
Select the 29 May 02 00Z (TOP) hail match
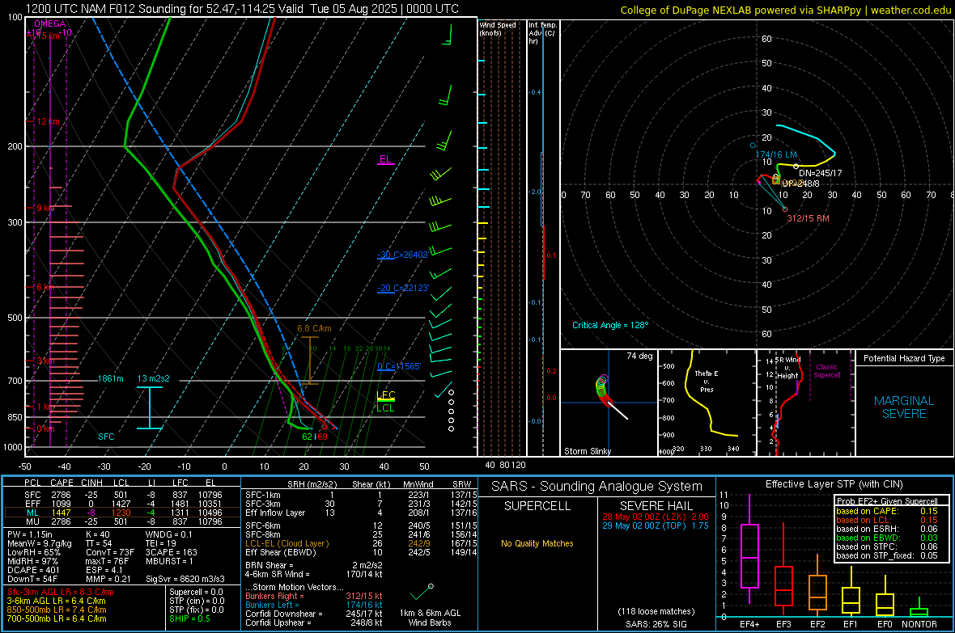click(x=656, y=525)
